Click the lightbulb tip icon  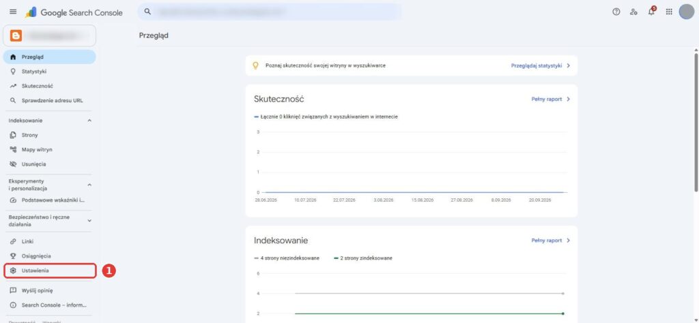(x=255, y=65)
